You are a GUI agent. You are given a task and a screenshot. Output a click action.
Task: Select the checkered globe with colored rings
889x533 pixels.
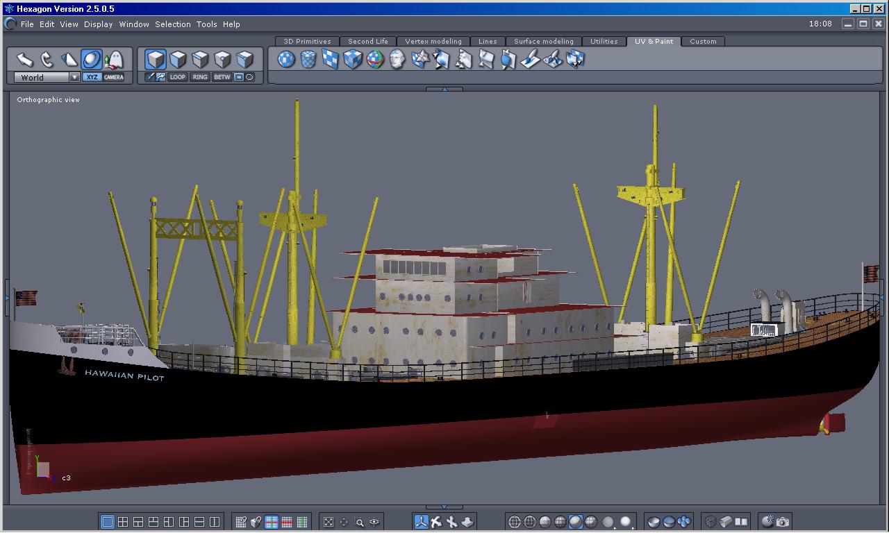pos(375,59)
